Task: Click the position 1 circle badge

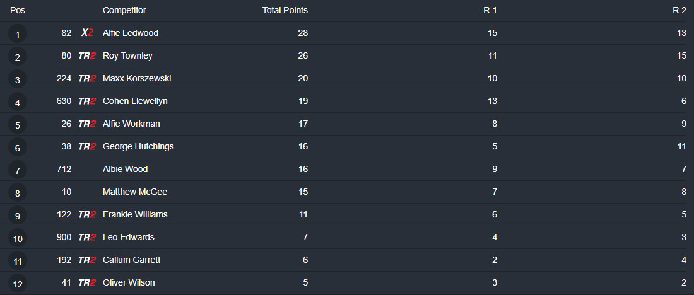Action: pyautogui.click(x=18, y=34)
